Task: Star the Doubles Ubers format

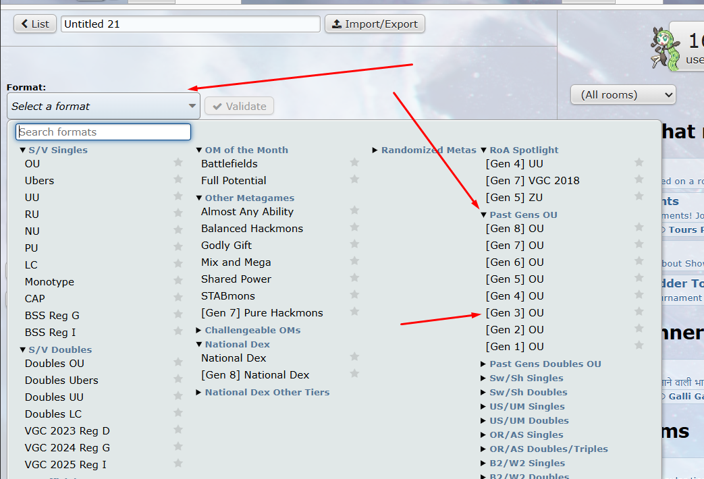Action: 178,379
